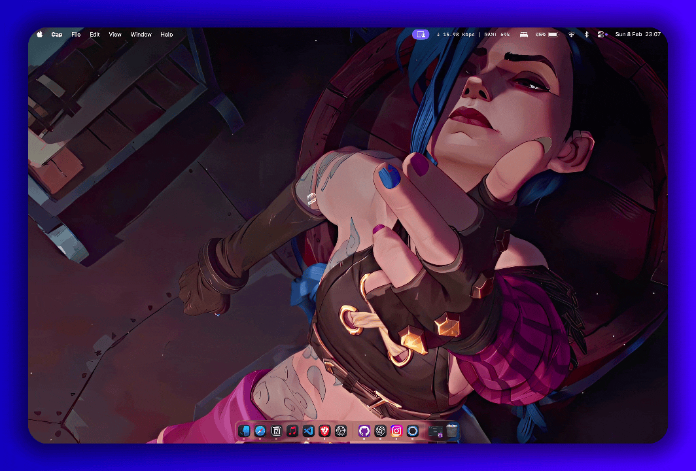Open GitHub Desktop from the Dock
This screenshot has width=696, height=471.
click(364, 431)
